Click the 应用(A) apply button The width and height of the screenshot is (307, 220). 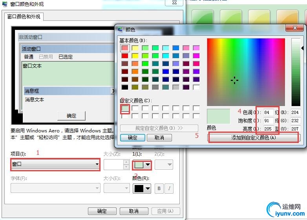(165, 211)
